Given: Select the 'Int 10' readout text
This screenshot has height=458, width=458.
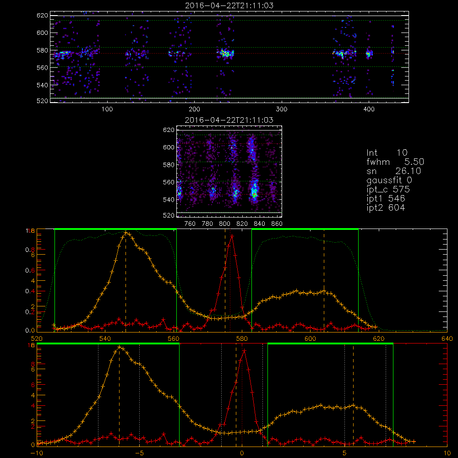Looking at the screenshot, I should pyautogui.click(x=387, y=153).
